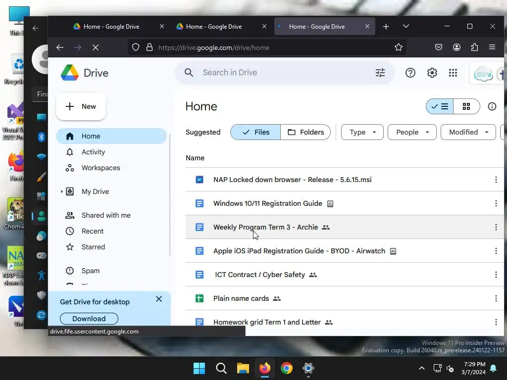The width and height of the screenshot is (507, 380).
Task: Open more actions for Apple iOS iPad Registration Guide
Action: tap(496, 251)
